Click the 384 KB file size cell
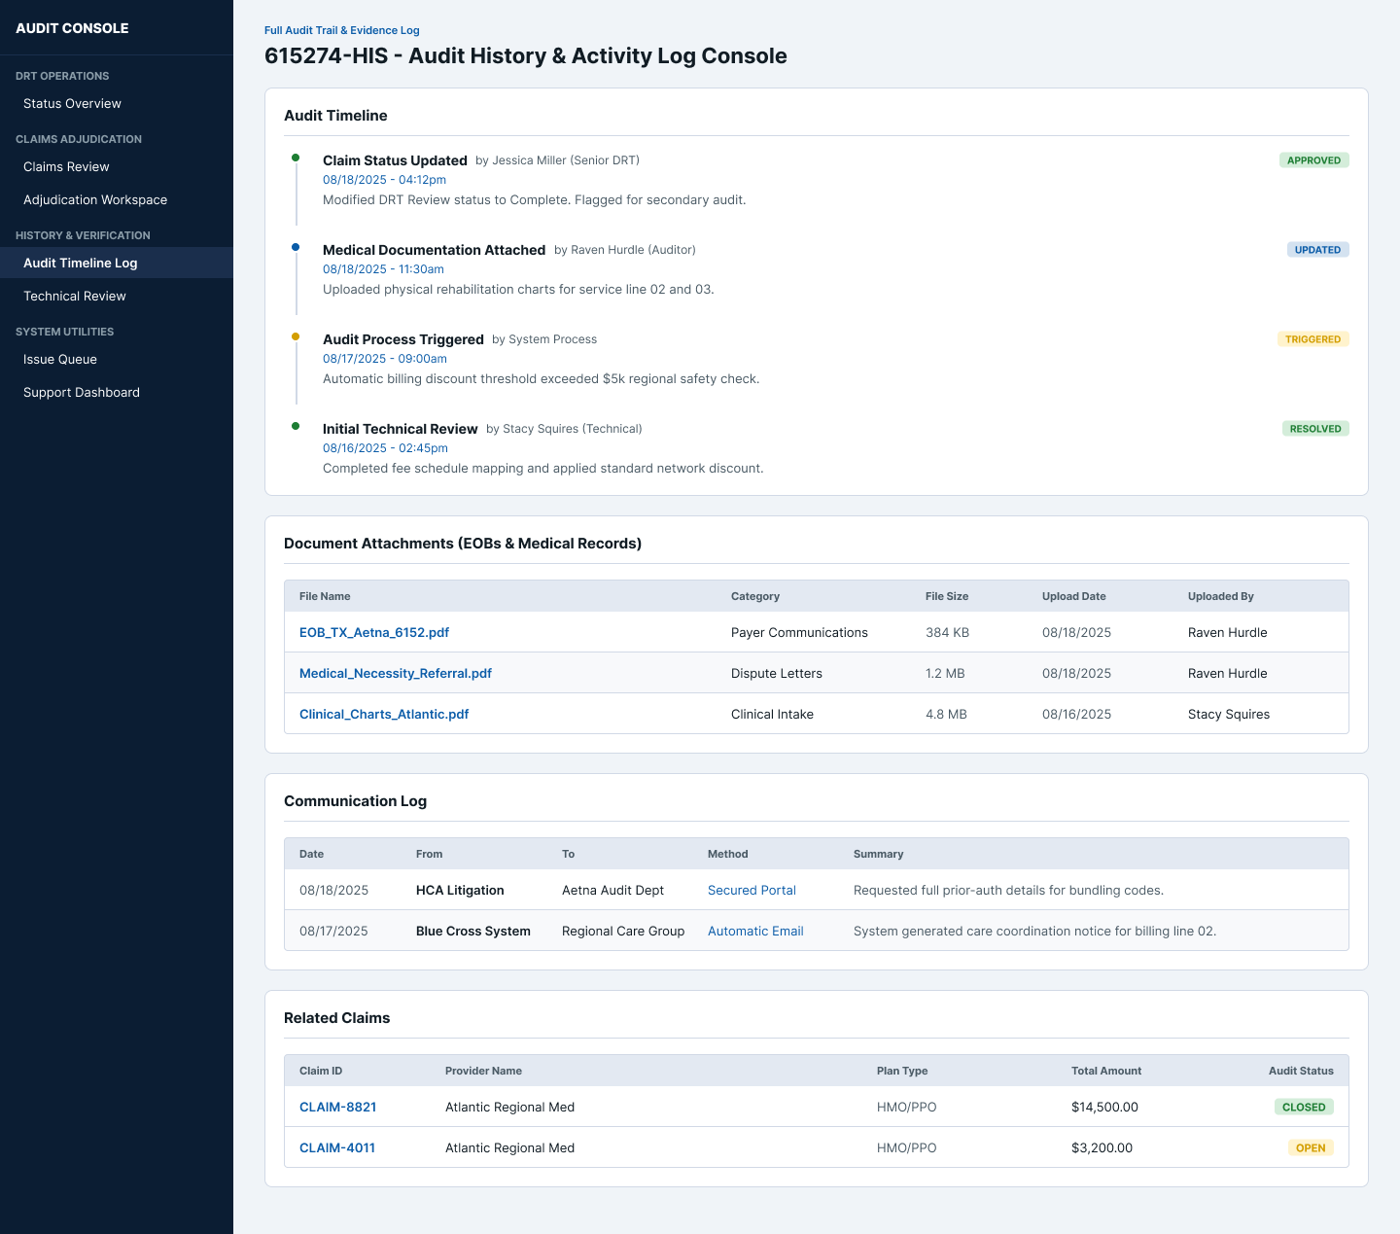This screenshot has height=1234, width=1400. (947, 632)
